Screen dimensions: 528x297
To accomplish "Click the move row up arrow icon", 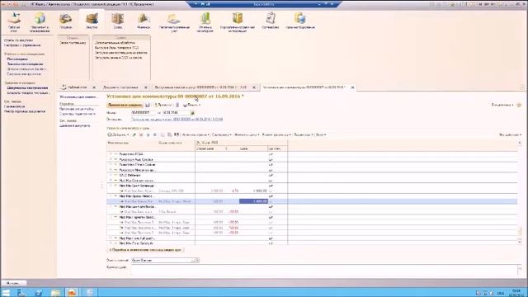I will 148,134.
